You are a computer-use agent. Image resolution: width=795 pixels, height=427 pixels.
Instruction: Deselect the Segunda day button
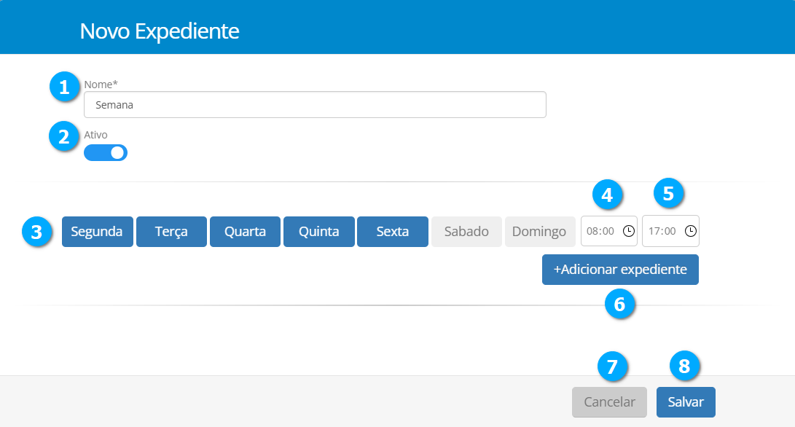click(97, 232)
